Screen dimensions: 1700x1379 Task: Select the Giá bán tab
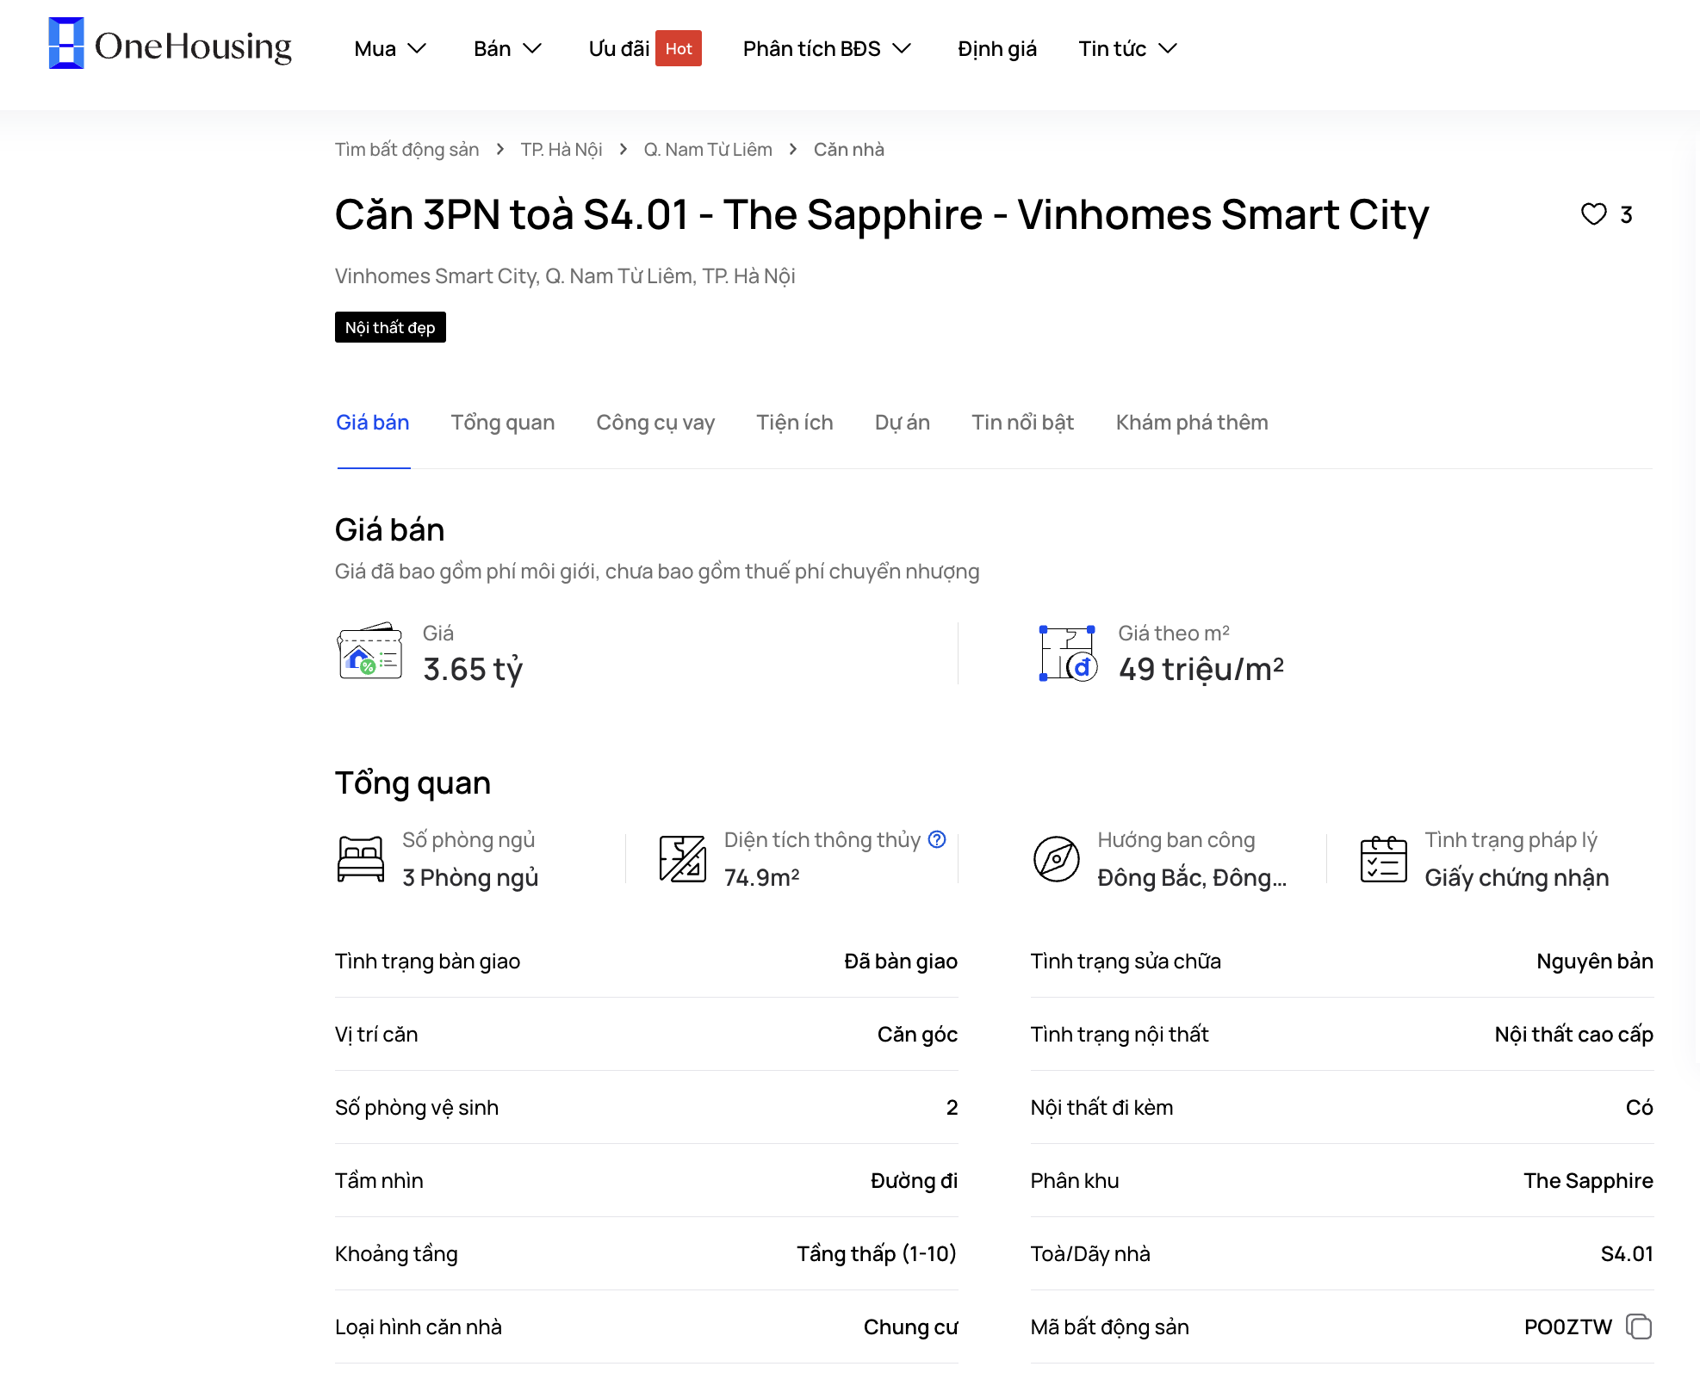point(373,423)
